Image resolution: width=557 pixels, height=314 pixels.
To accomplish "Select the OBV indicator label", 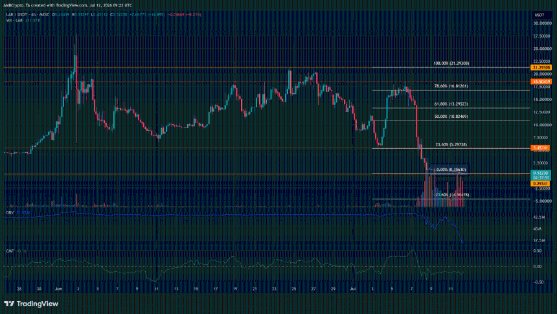I will click(x=10, y=212).
